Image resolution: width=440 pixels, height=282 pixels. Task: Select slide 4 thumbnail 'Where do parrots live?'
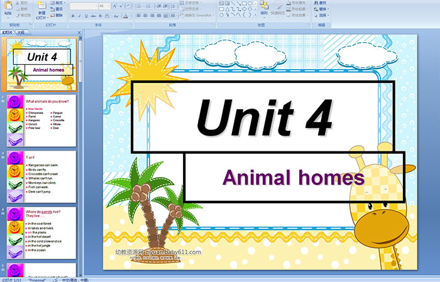41,232
